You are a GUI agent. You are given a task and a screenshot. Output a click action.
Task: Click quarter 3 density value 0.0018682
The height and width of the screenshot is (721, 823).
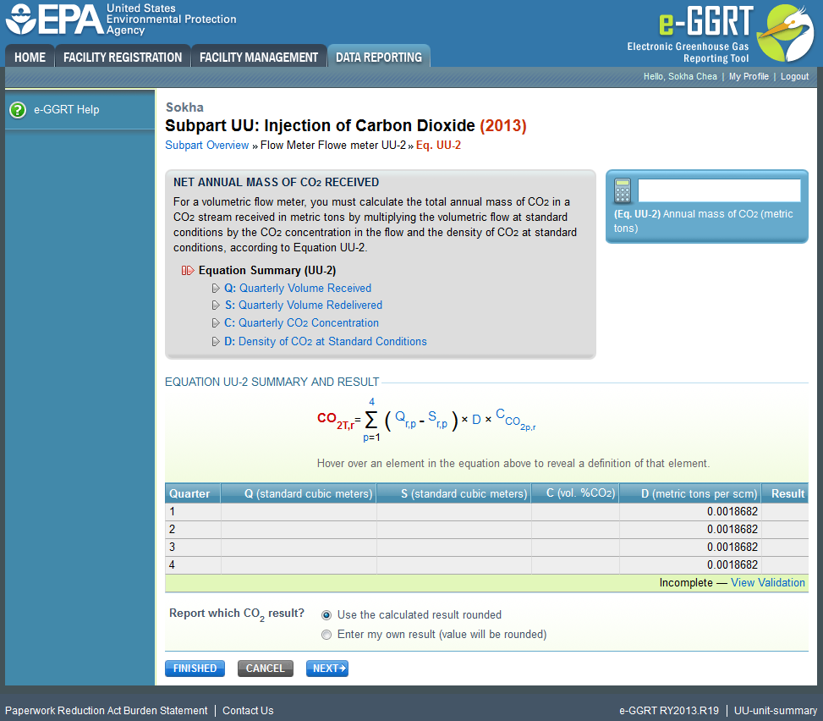point(732,548)
